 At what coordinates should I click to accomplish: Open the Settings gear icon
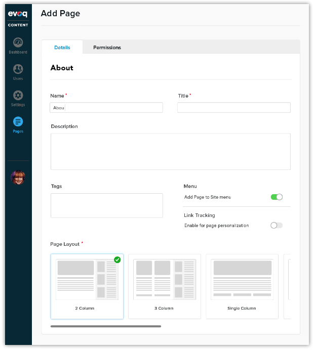[18, 95]
